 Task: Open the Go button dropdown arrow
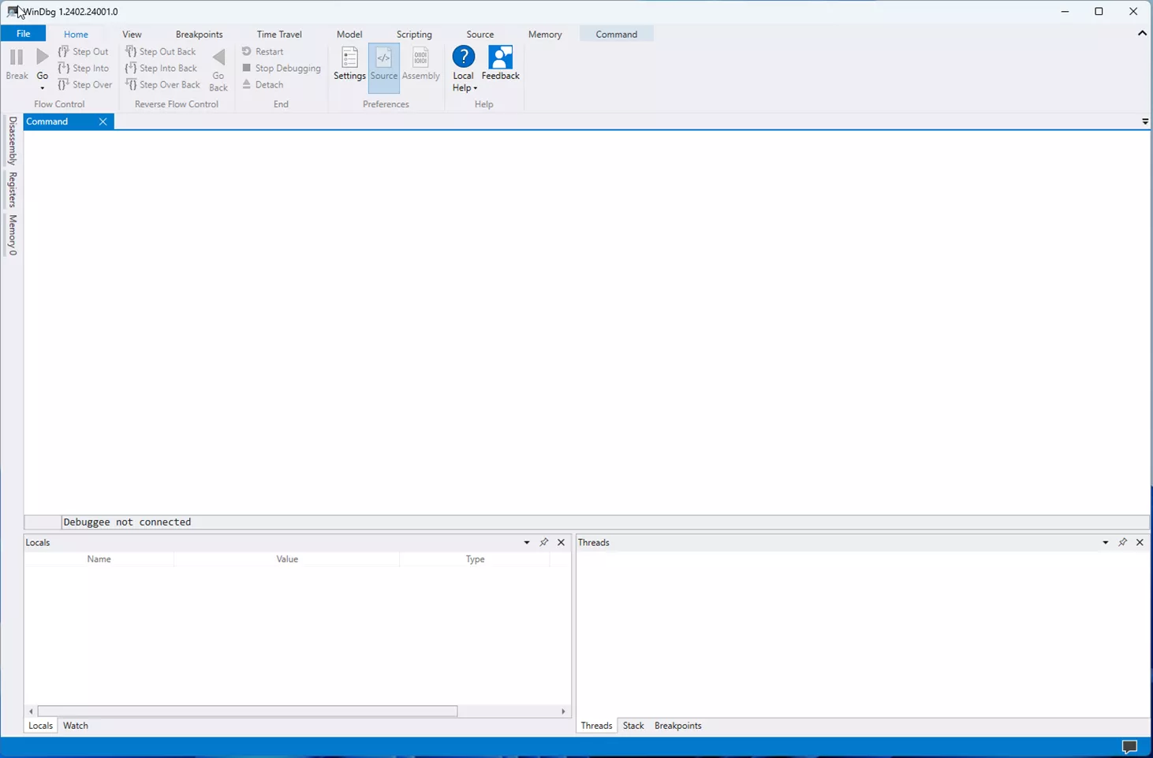coord(43,88)
